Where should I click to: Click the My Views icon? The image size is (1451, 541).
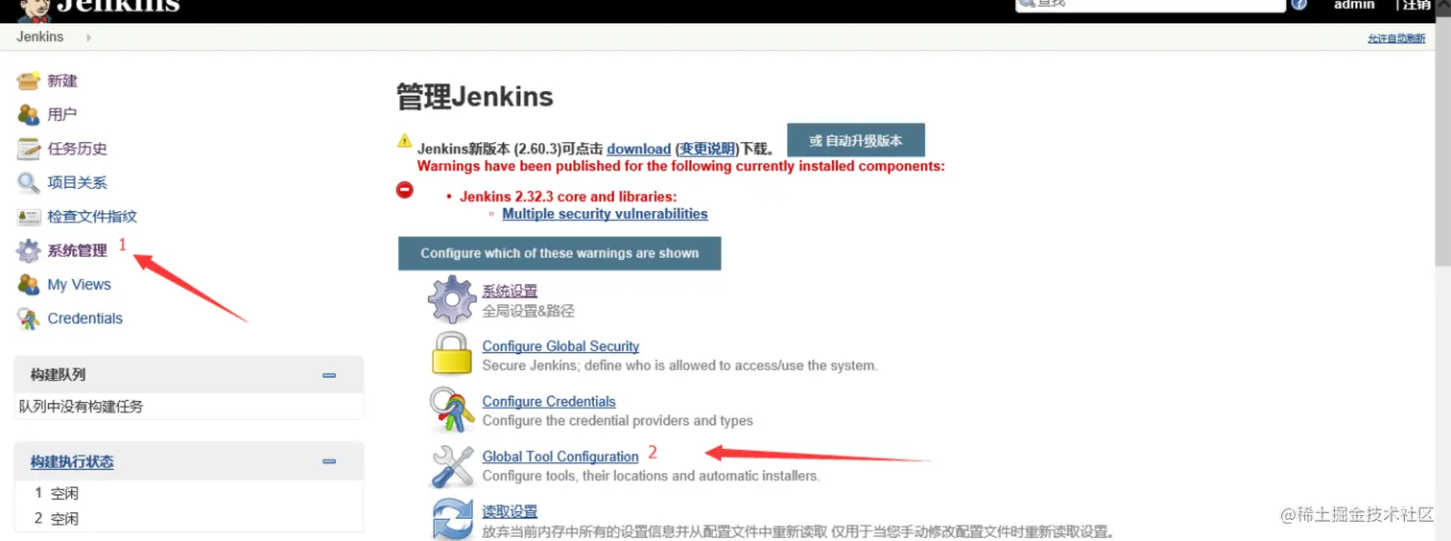[x=29, y=285]
